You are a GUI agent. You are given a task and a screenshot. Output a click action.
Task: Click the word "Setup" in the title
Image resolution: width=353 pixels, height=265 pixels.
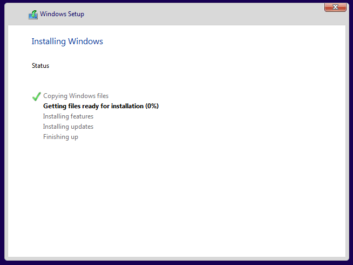point(76,14)
